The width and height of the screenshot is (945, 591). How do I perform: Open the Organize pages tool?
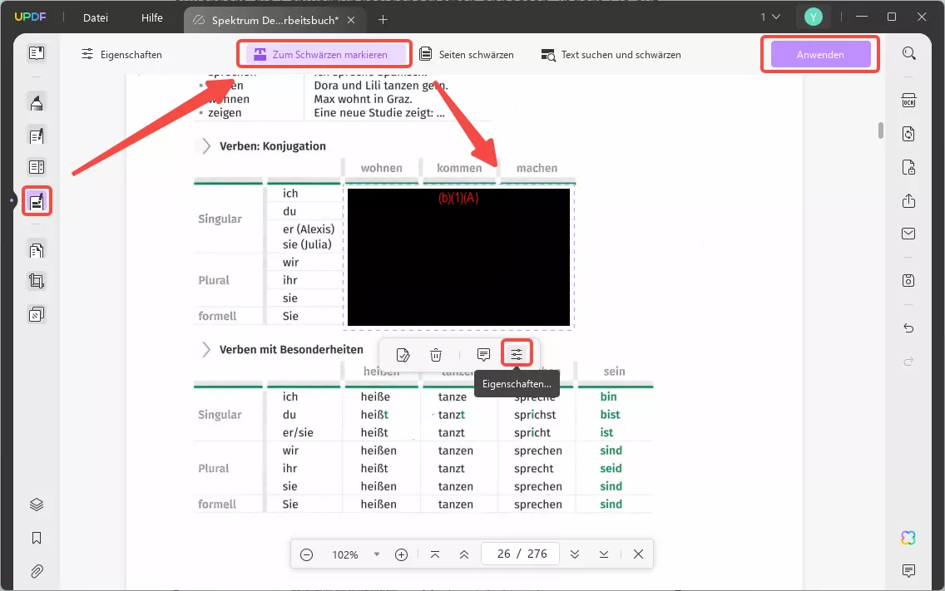(36, 249)
